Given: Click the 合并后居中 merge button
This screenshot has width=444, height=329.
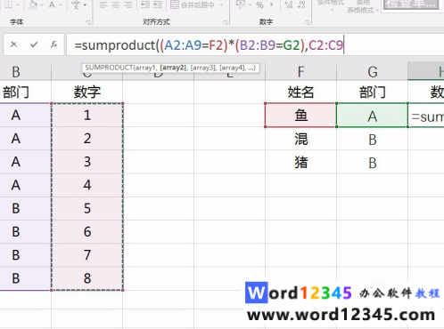Looking at the screenshot, I should (193, 4).
